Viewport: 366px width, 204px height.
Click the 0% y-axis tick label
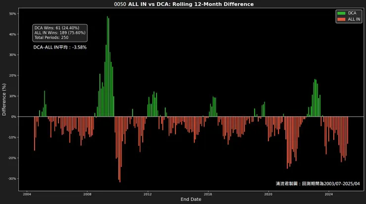(13, 117)
